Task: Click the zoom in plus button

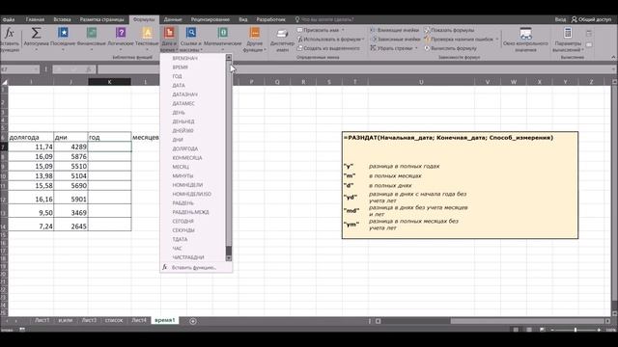Action: pyautogui.click(x=599, y=330)
